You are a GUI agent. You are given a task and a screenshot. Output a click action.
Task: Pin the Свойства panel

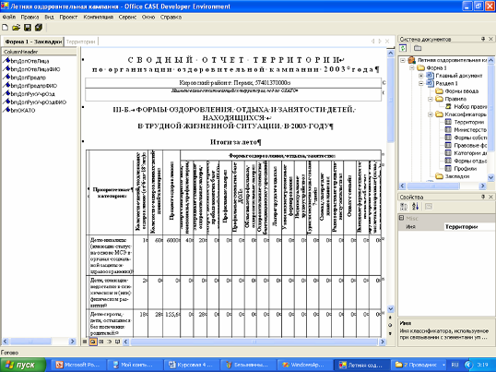pos(483,197)
